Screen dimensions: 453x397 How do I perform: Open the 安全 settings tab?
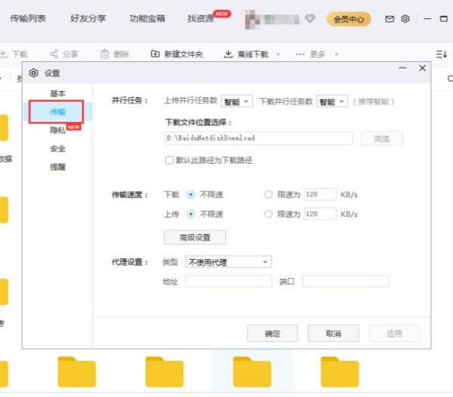(x=58, y=149)
